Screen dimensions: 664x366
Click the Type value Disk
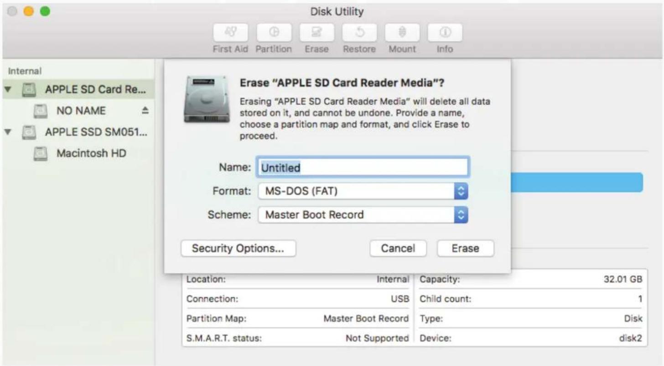click(633, 319)
